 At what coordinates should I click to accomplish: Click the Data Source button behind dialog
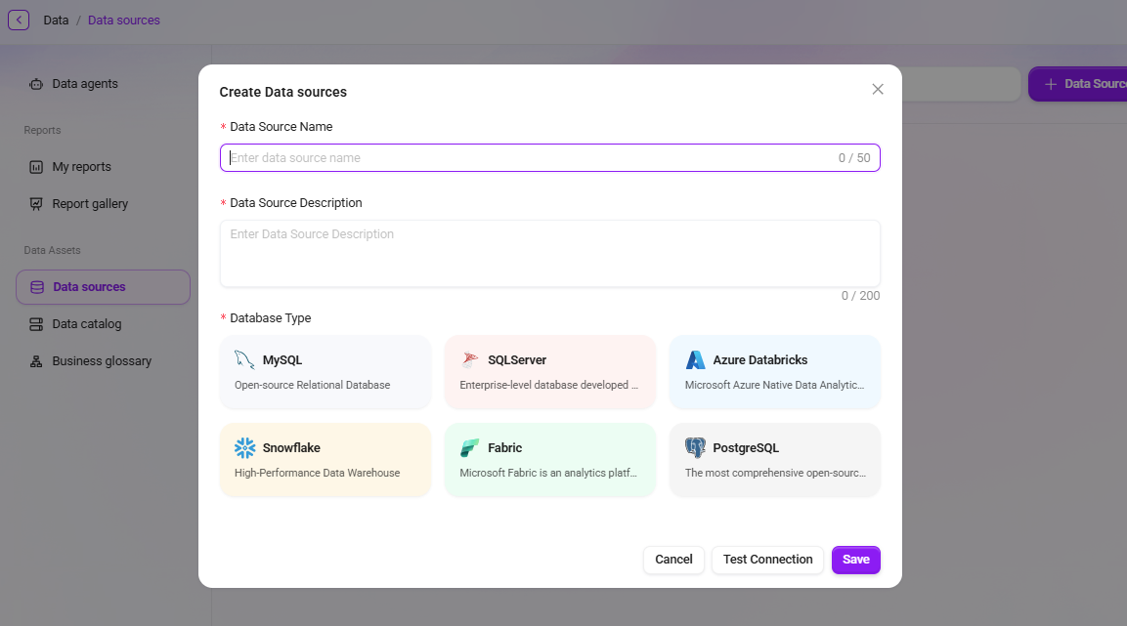click(x=1078, y=84)
